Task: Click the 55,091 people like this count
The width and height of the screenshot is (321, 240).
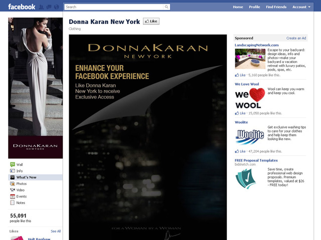Action: pyautogui.click(x=21, y=218)
